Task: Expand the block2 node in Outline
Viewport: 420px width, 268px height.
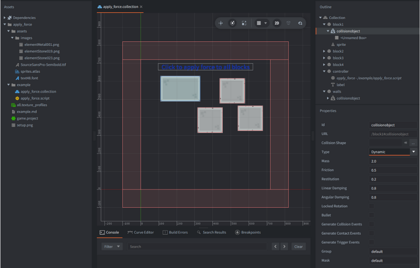Action: (324, 51)
